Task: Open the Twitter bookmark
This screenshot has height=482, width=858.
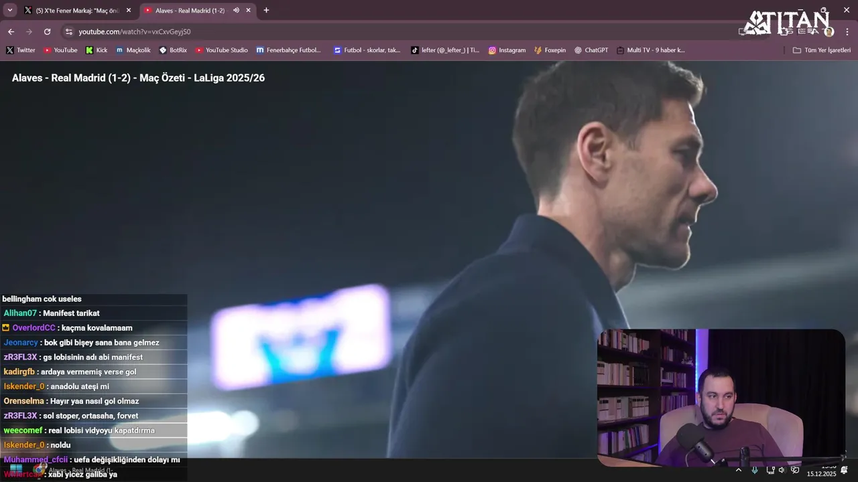Action: 21,50
